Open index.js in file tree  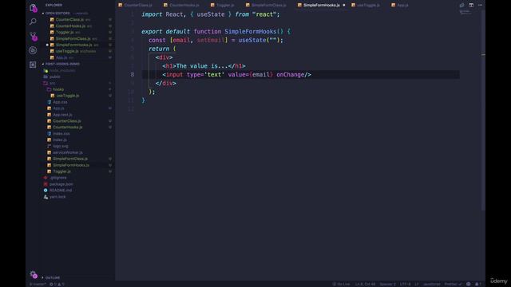tap(60, 140)
